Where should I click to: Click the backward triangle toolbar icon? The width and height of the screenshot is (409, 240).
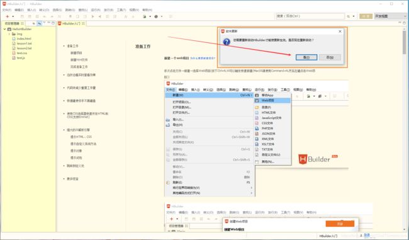[100, 16]
